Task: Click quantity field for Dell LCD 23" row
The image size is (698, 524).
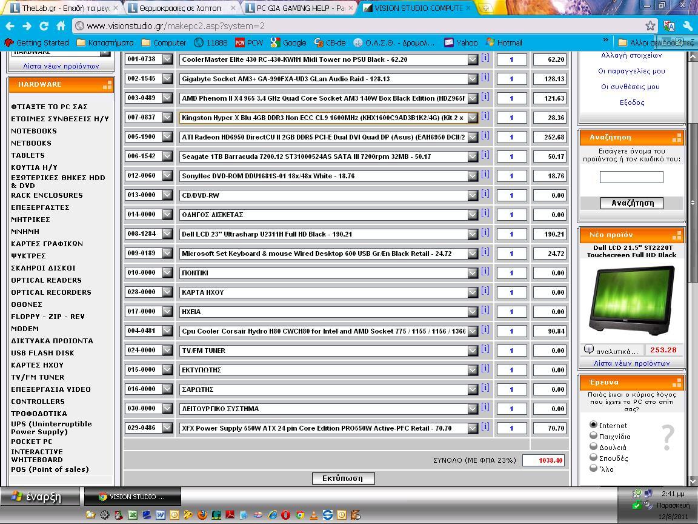Action: 511,234
